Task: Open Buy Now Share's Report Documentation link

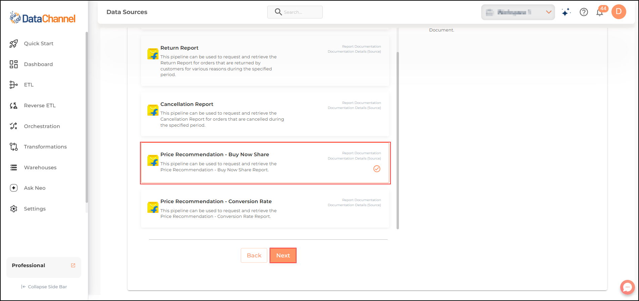Action: click(x=362, y=153)
